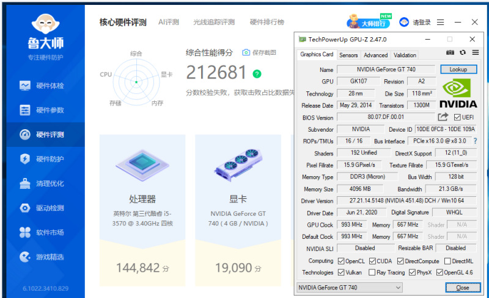This screenshot has height=298, width=489.
Task: Click the 19,090 graphics card score
Action: click(x=233, y=268)
